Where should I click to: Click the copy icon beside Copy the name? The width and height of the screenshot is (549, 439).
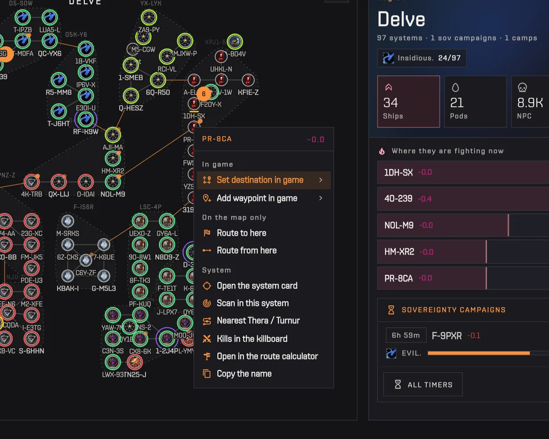[207, 374]
